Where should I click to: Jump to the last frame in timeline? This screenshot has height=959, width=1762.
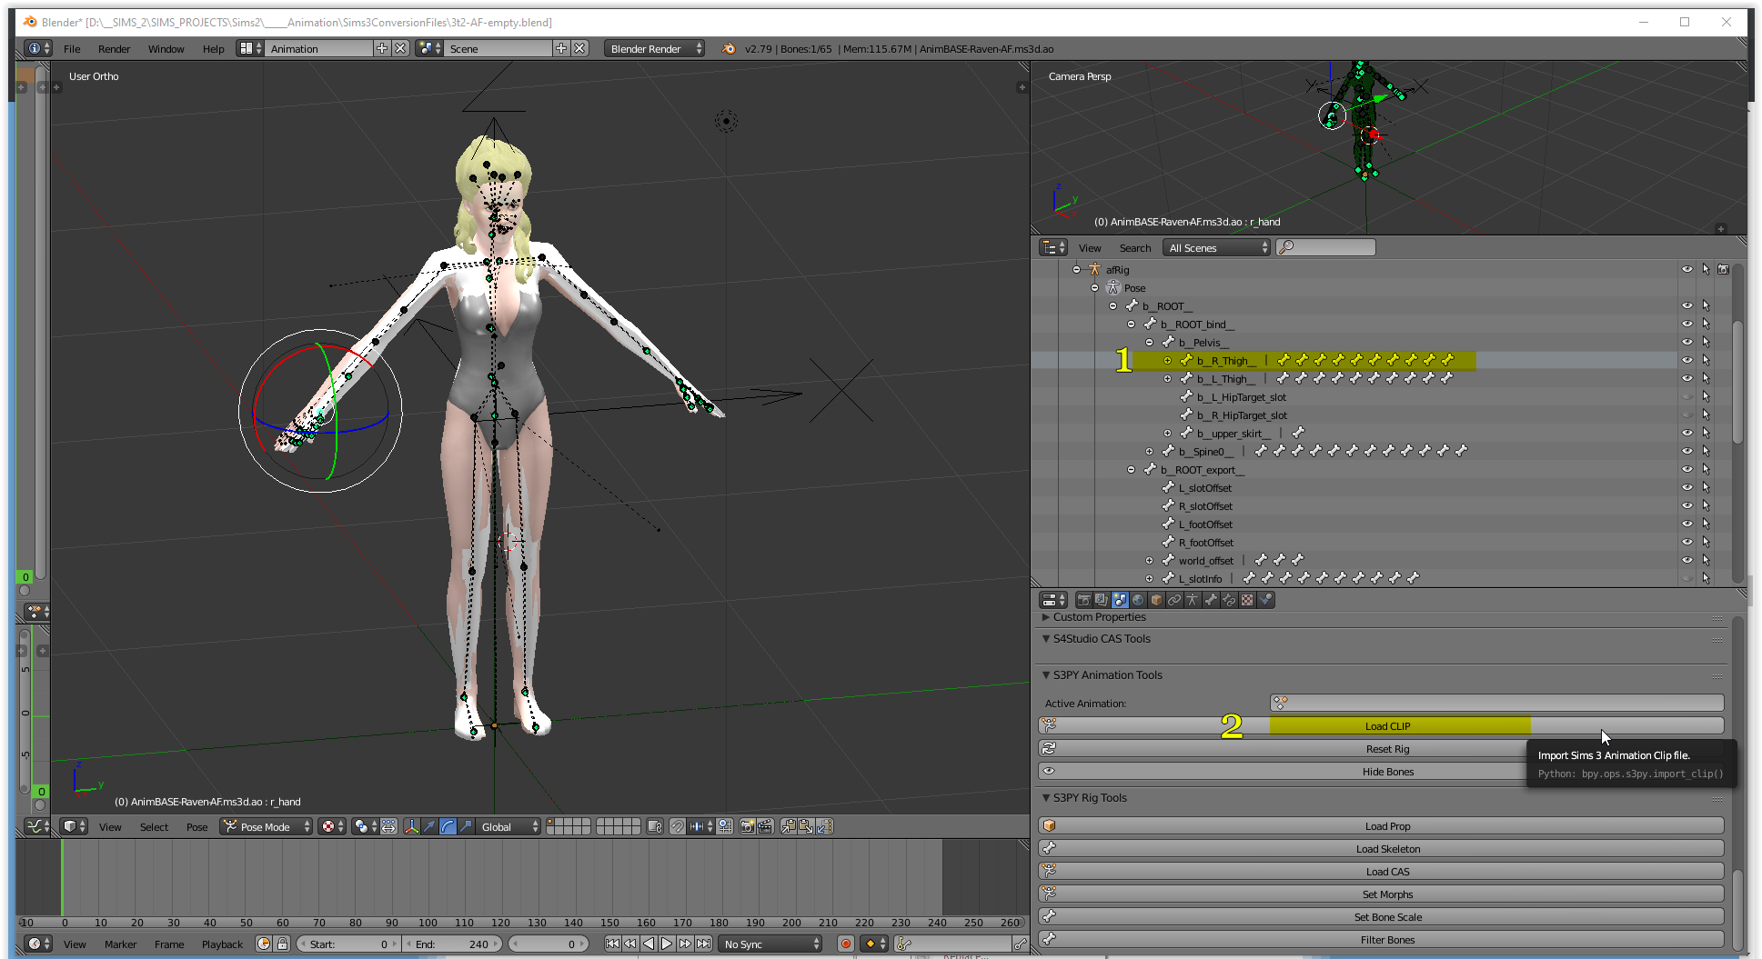[703, 944]
